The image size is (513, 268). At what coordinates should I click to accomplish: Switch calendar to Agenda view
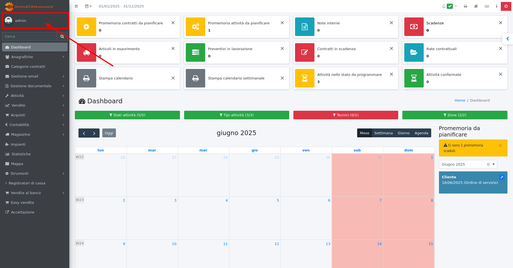pyautogui.click(x=421, y=133)
